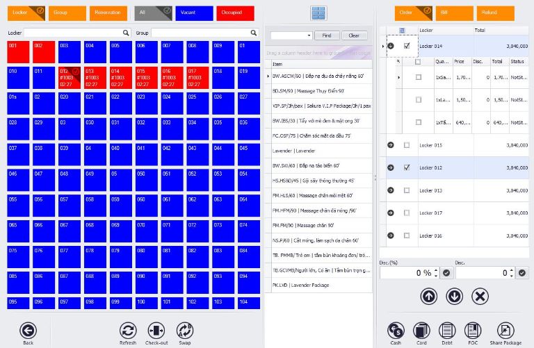Filter lockers by Occupied status

click(x=234, y=13)
